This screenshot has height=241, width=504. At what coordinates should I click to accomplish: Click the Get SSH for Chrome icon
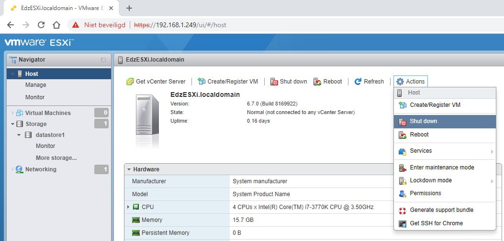[403, 224]
